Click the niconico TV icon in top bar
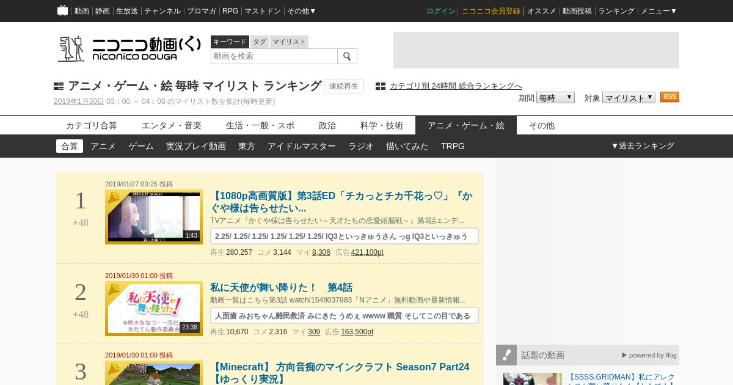The height and width of the screenshot is (385, 733). point(62,10)
